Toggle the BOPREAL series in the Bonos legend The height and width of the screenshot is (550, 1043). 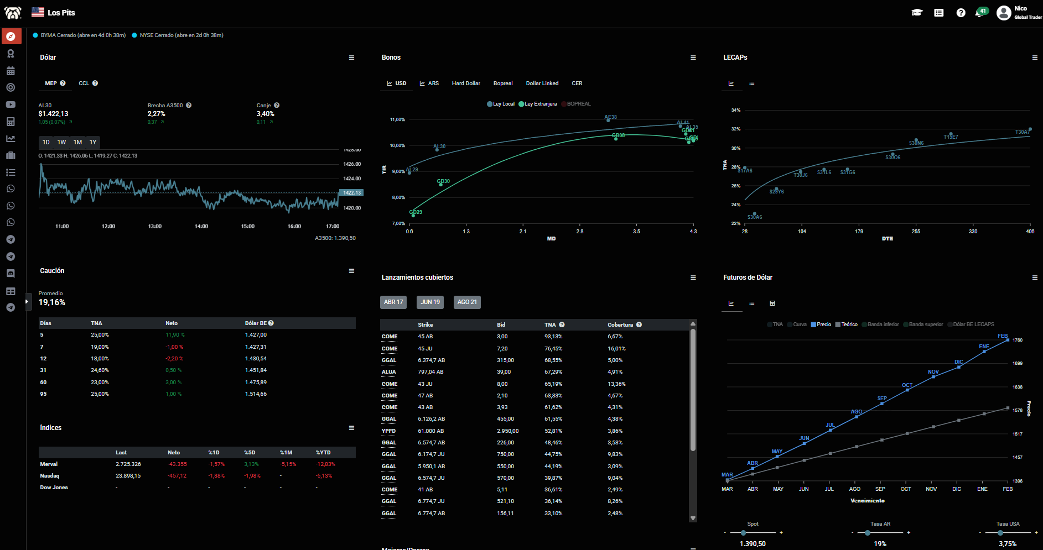(576, 104)
